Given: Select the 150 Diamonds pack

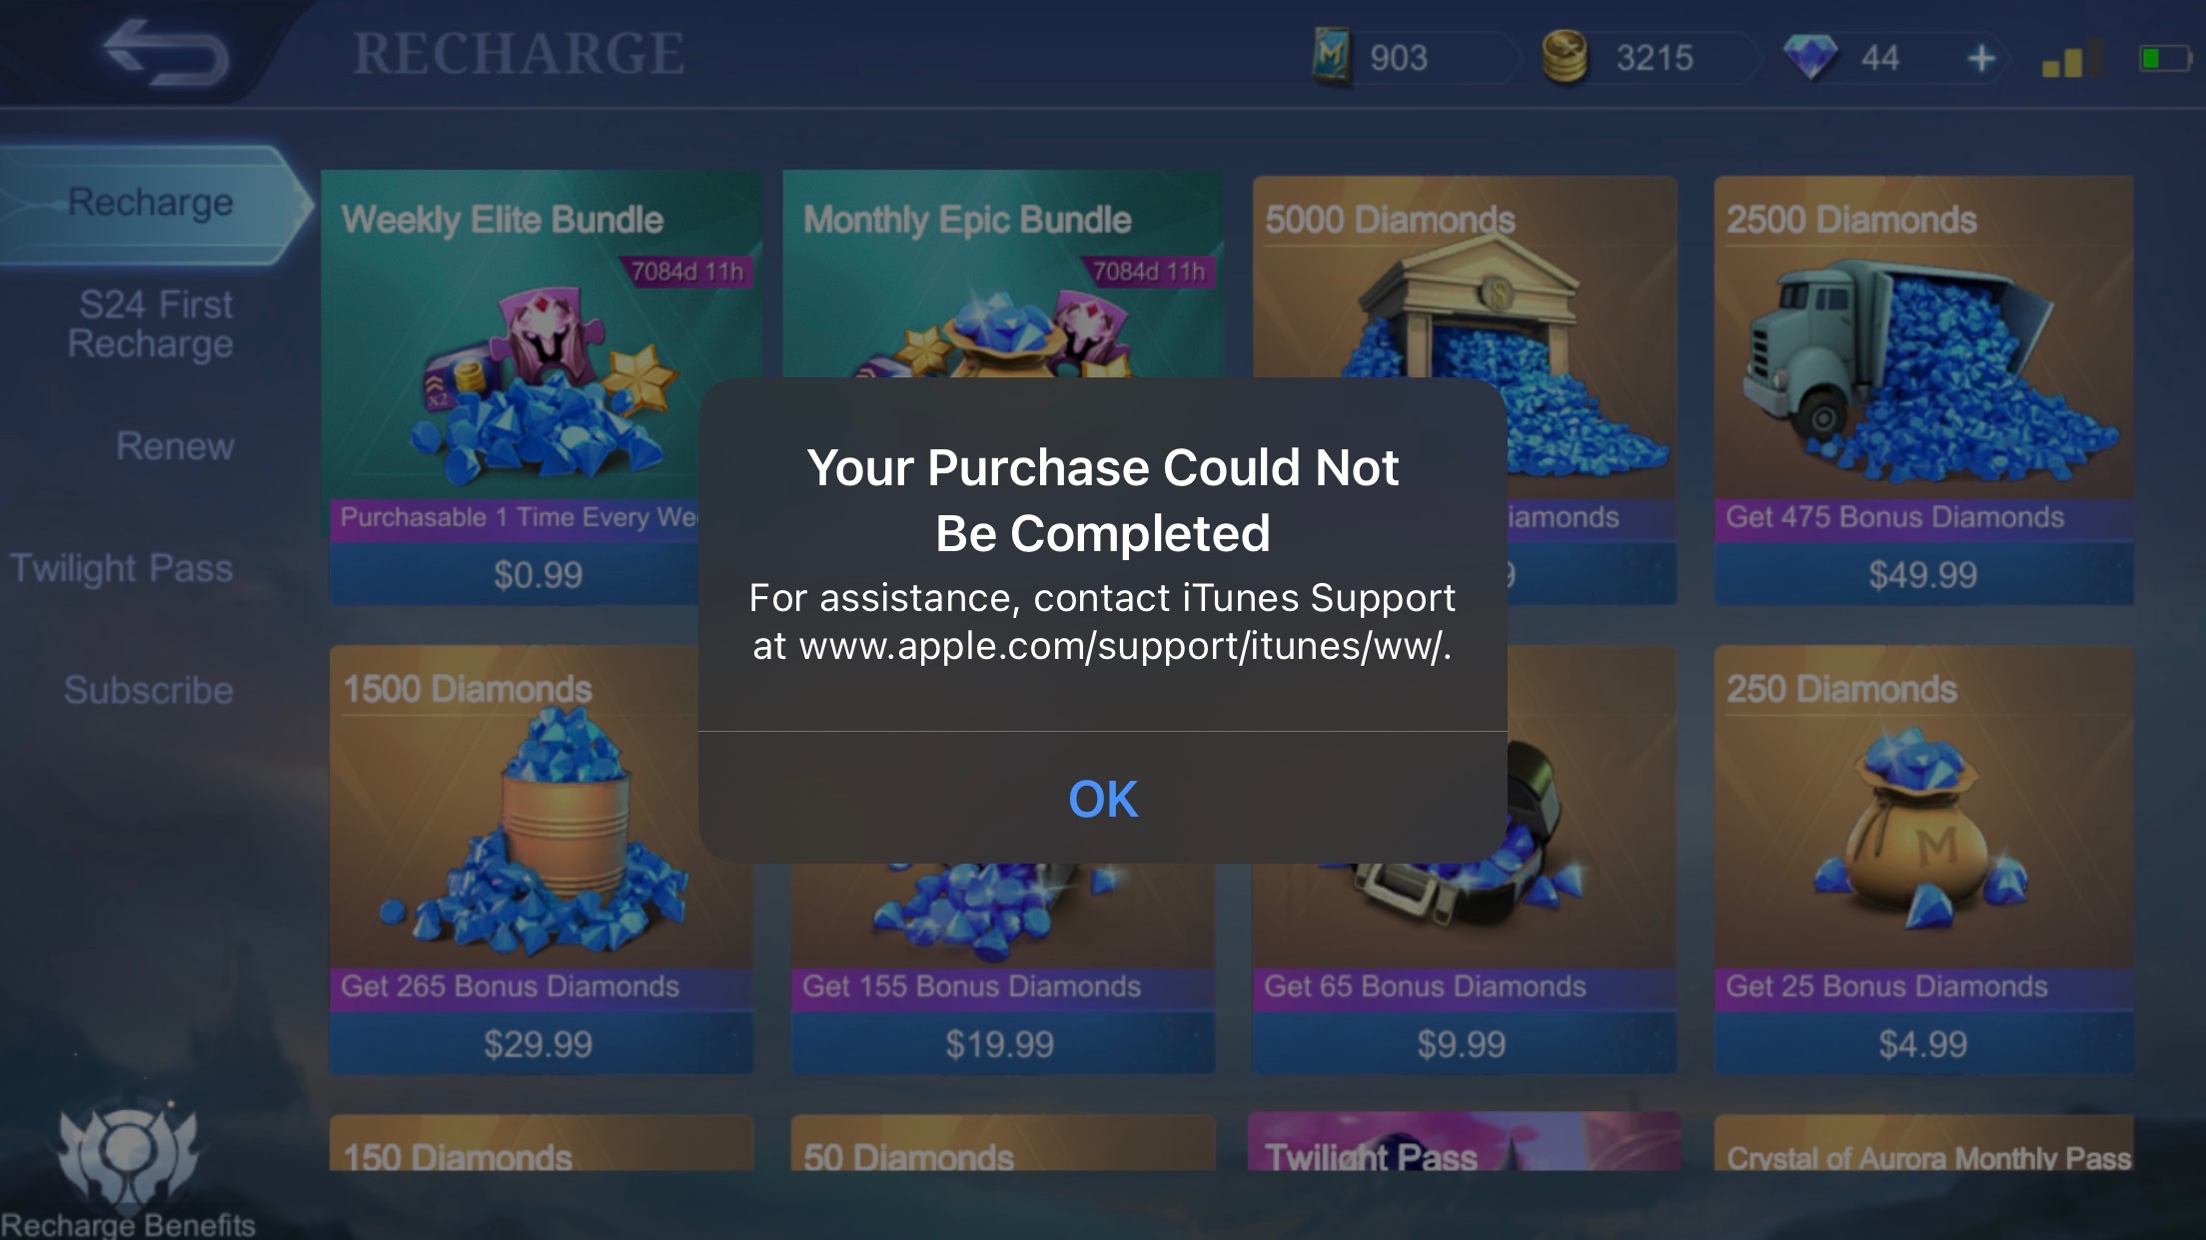Looking at the screenshot, I should point(542,1143).
